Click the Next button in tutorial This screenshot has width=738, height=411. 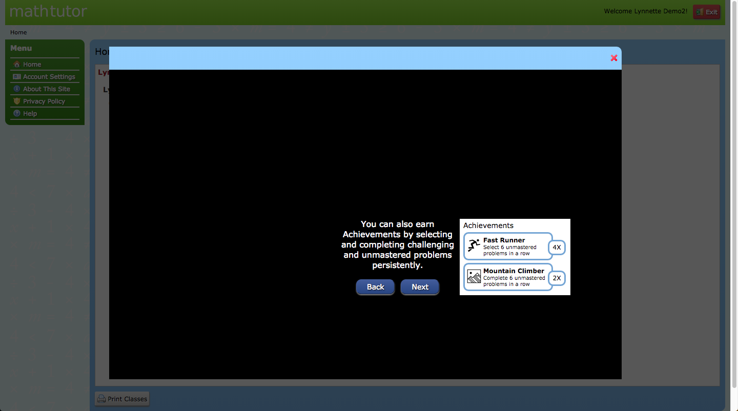click(420, 287)
